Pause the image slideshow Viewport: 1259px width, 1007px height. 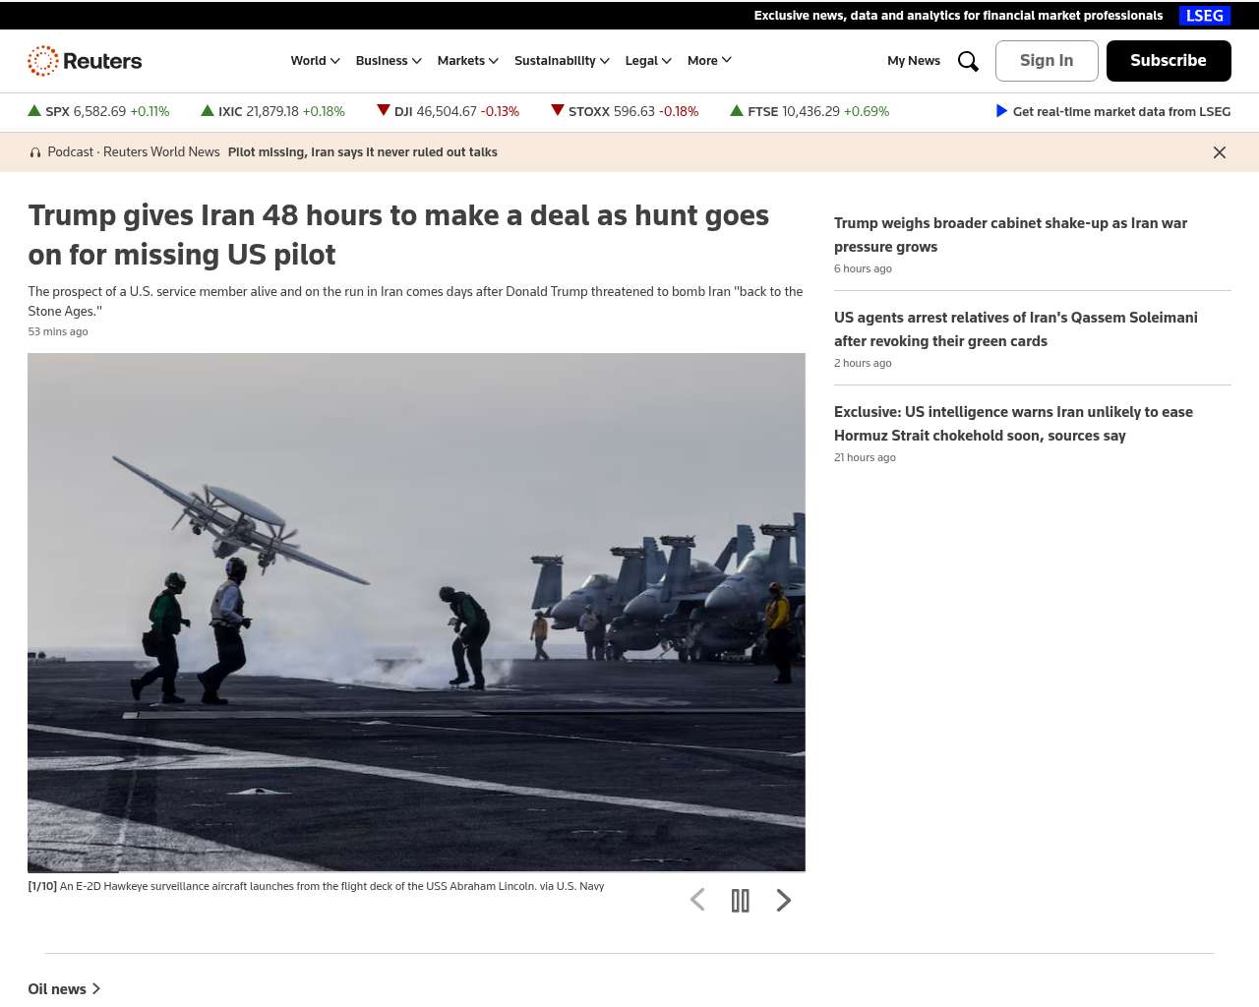coord(741,900)
